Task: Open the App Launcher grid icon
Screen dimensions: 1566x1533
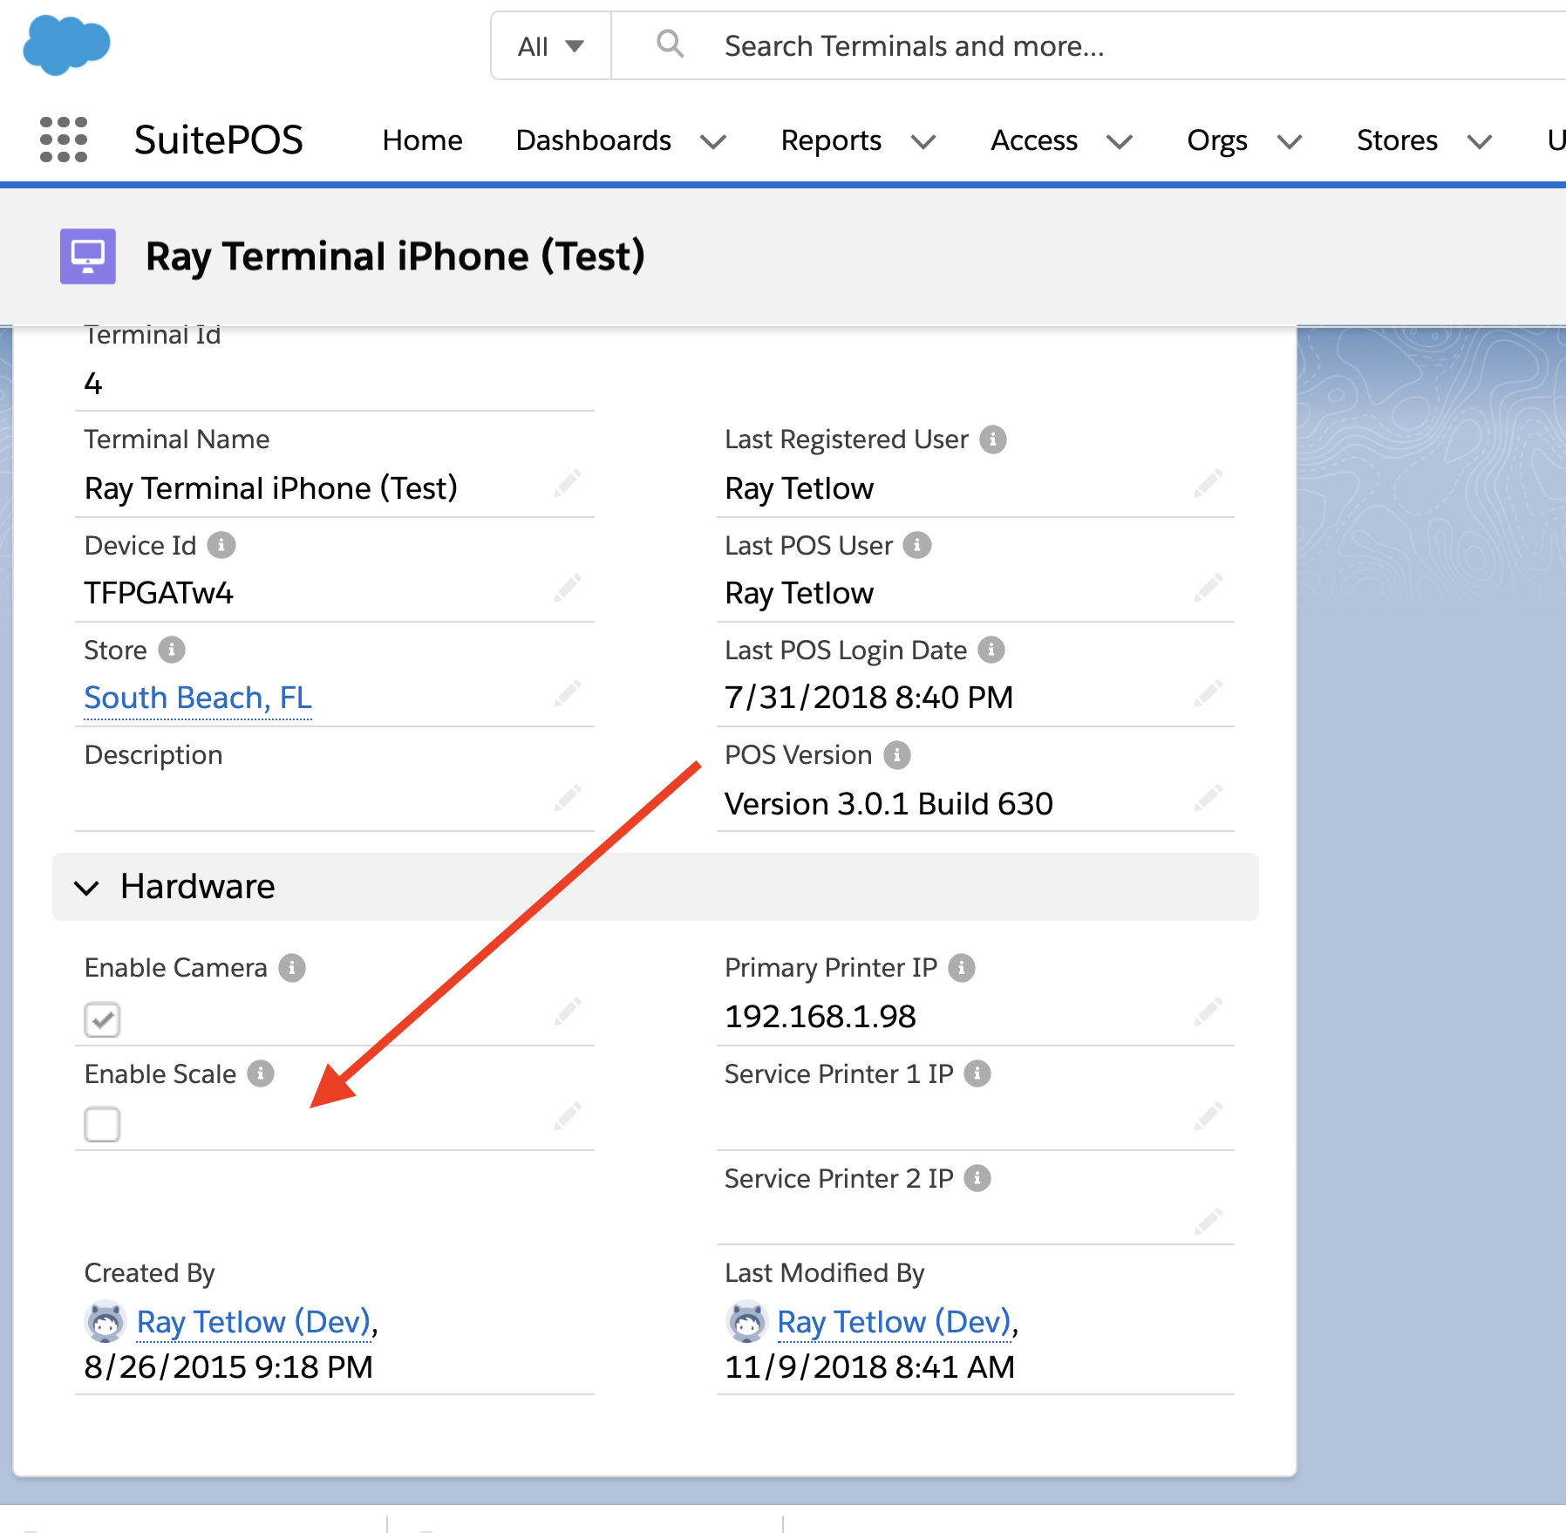Action: coord(64,140)
